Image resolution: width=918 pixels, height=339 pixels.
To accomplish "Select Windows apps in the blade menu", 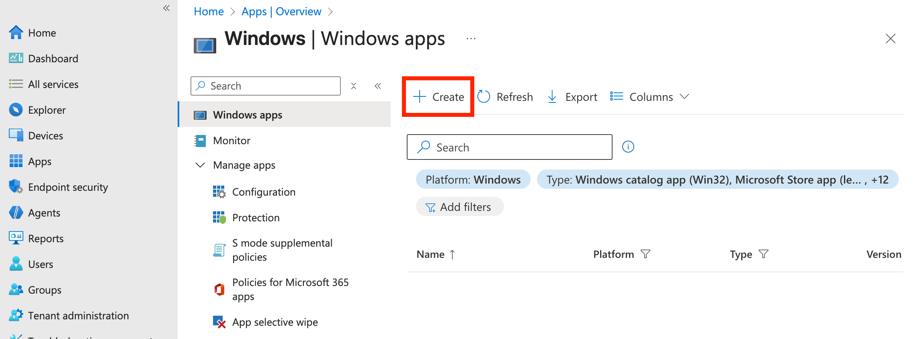I will (285, 115).
